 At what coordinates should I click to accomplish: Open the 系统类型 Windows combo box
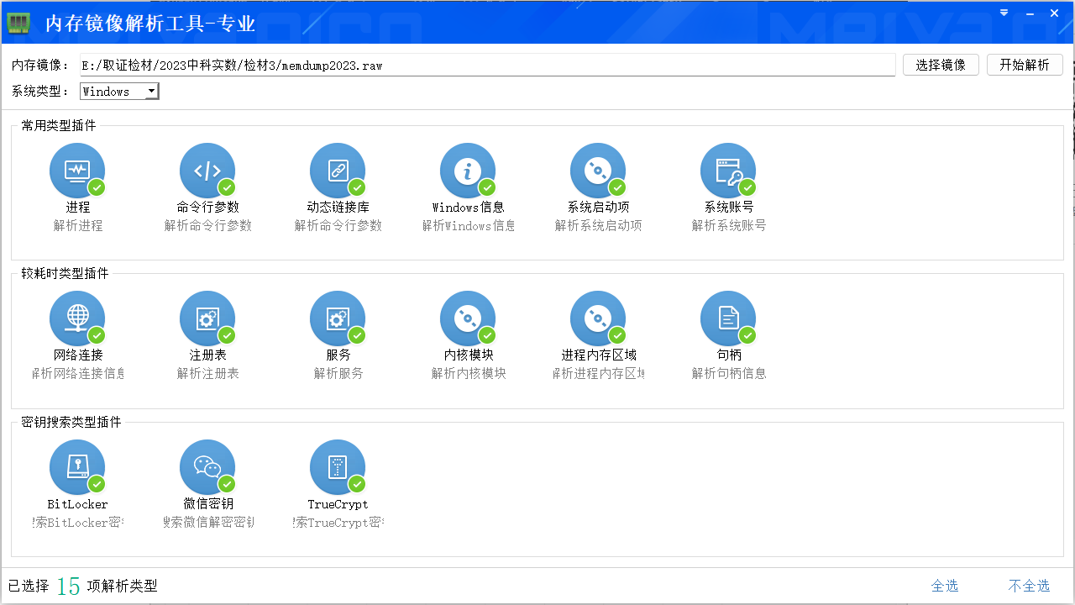coord(119,91)
